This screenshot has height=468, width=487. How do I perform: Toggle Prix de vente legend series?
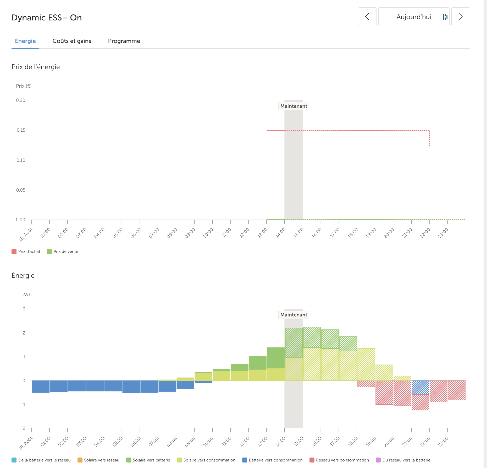[63, 252]
